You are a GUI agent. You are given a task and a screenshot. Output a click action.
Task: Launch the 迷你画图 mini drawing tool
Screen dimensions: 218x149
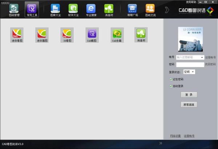42,35
